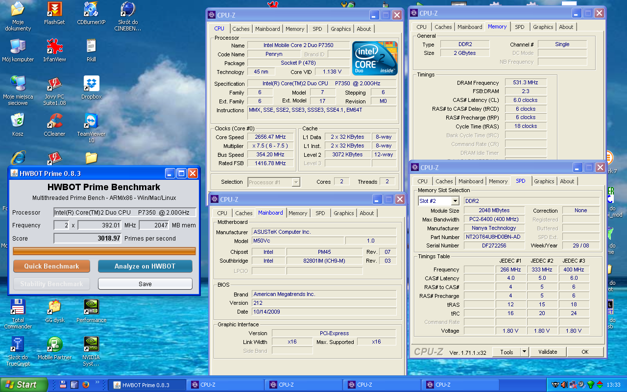Launch Firefox from the quick launch bar
The height and width of the screenshot is (392, 627).
click(x=85, y=385)
